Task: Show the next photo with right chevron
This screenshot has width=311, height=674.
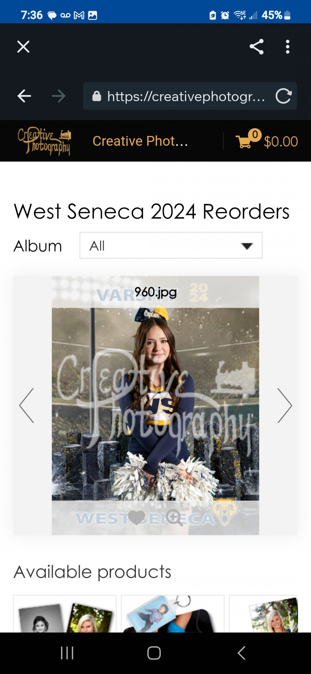Action: click(285, 405)
